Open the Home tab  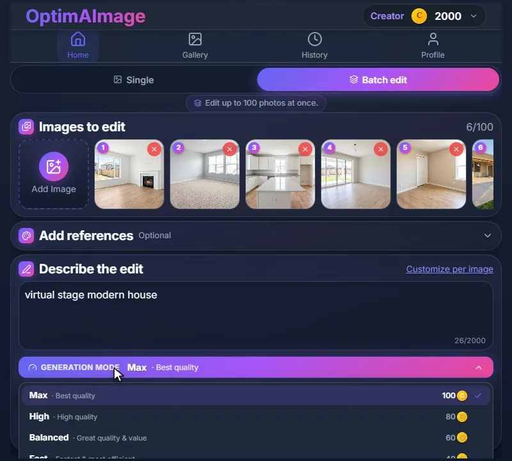(77, 45)
